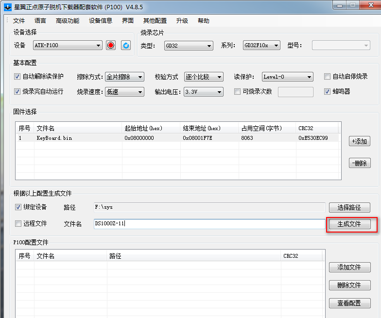
Task: Click the -删除 firmware button
Action: coord(360,163)
